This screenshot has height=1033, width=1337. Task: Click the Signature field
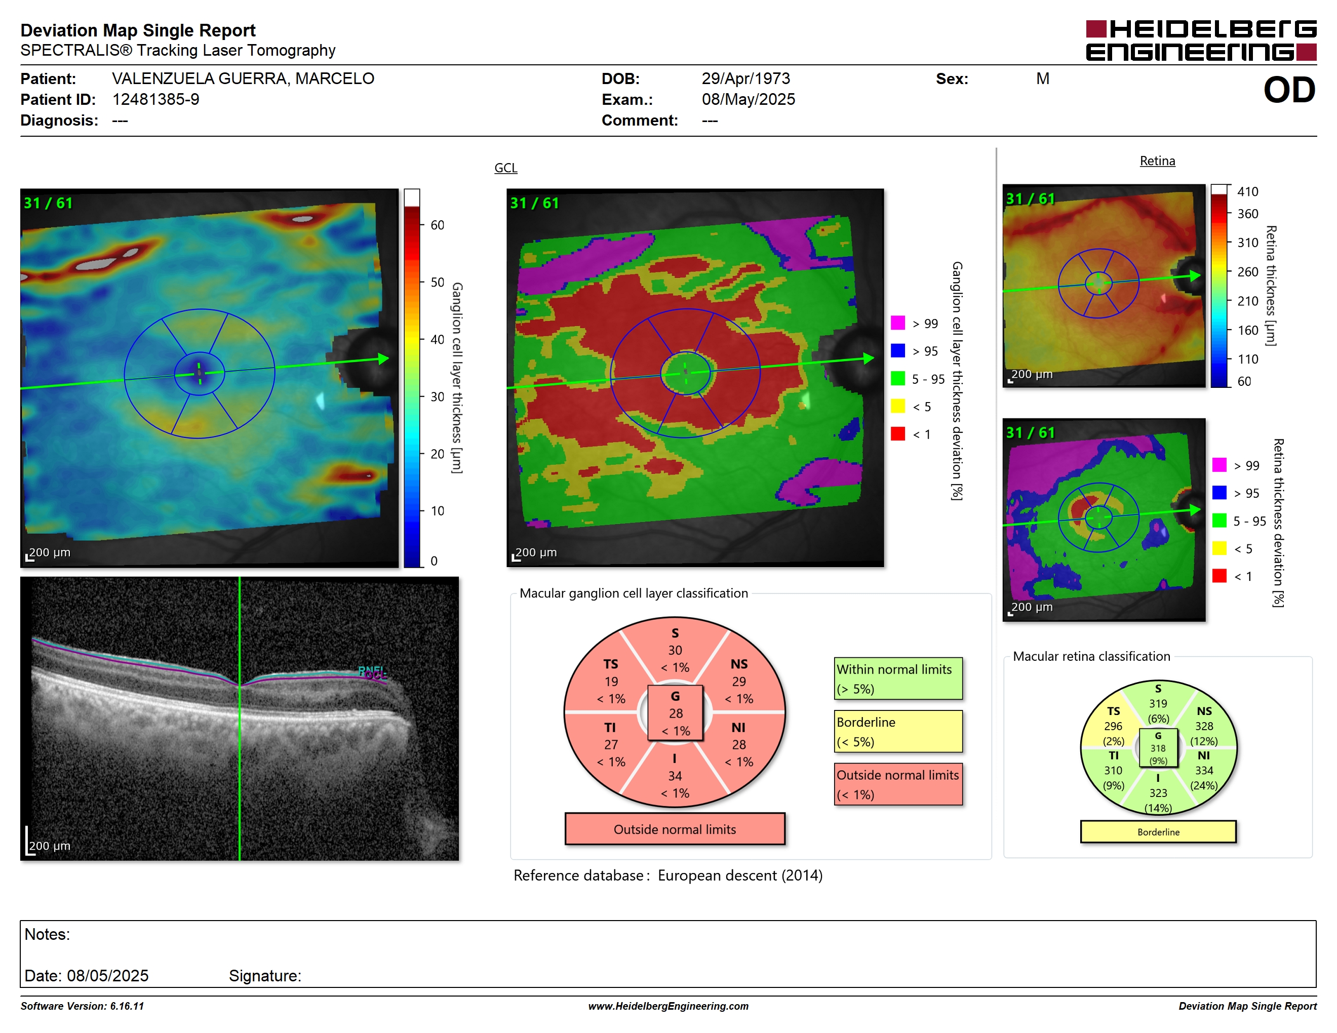[265, 975]
